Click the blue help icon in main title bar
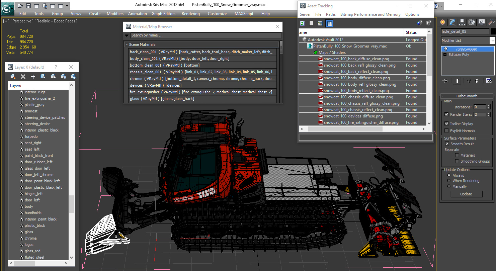Image resolution: width=496 pixels, height=271 pixels. (x=436, y=6)
